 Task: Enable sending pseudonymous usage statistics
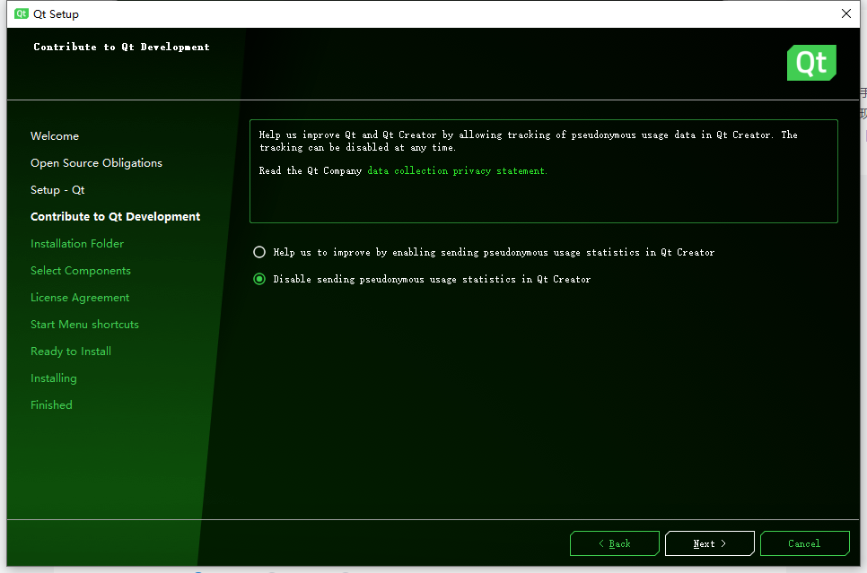[259, 252]
